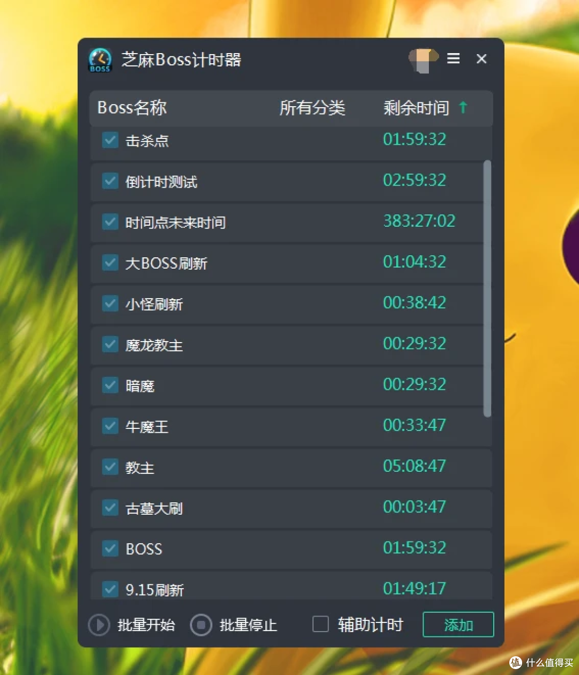This screenshot has height=675, width=579.
Task: Click the green sort arrow next to 剩余时间
Action: [463, 107]
